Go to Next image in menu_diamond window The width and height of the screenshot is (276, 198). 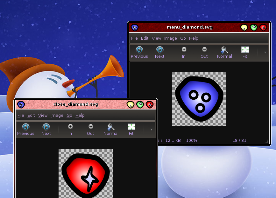pos(160,52)
